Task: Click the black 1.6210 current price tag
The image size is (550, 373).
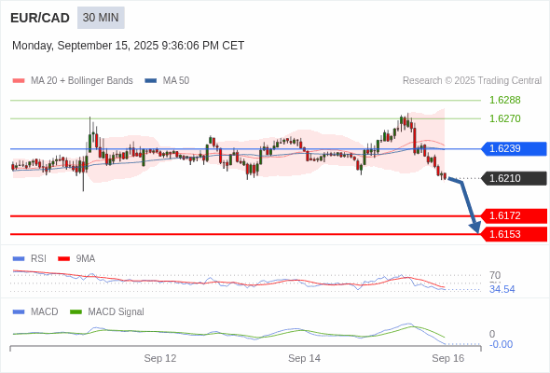Action: click(514, 178)
